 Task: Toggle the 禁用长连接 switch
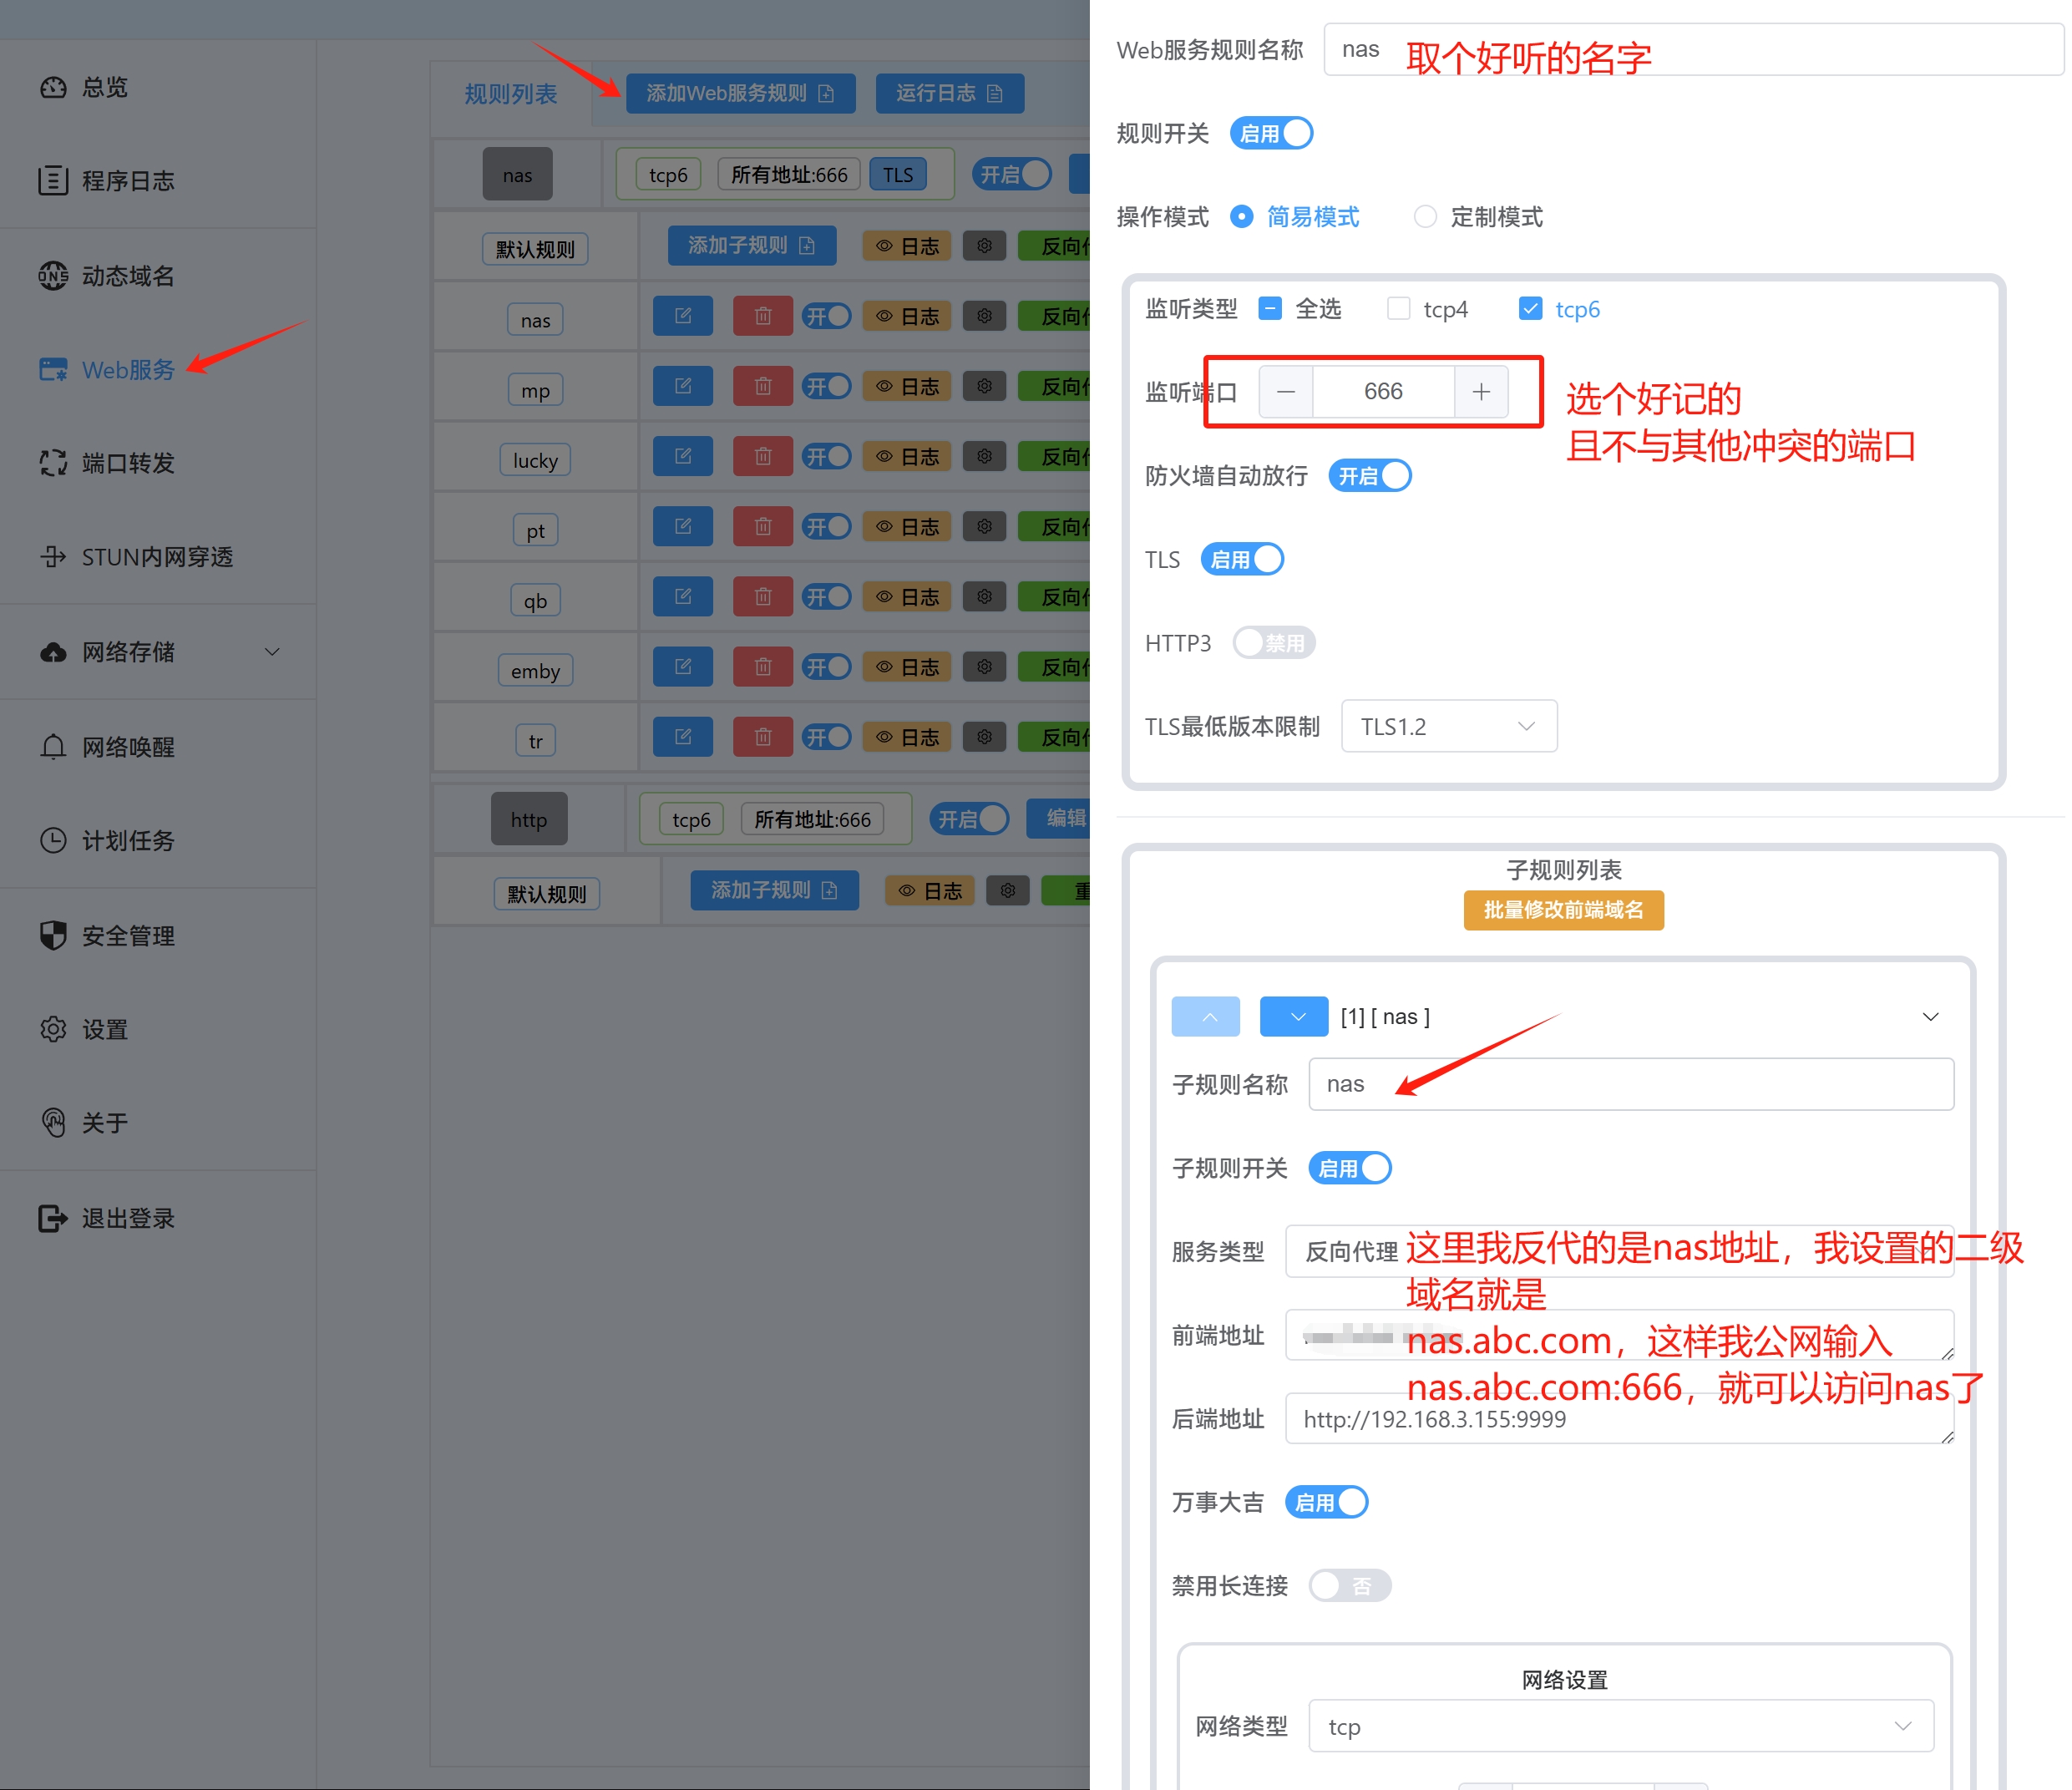pyautogui.click(x=1350, y=1585)
